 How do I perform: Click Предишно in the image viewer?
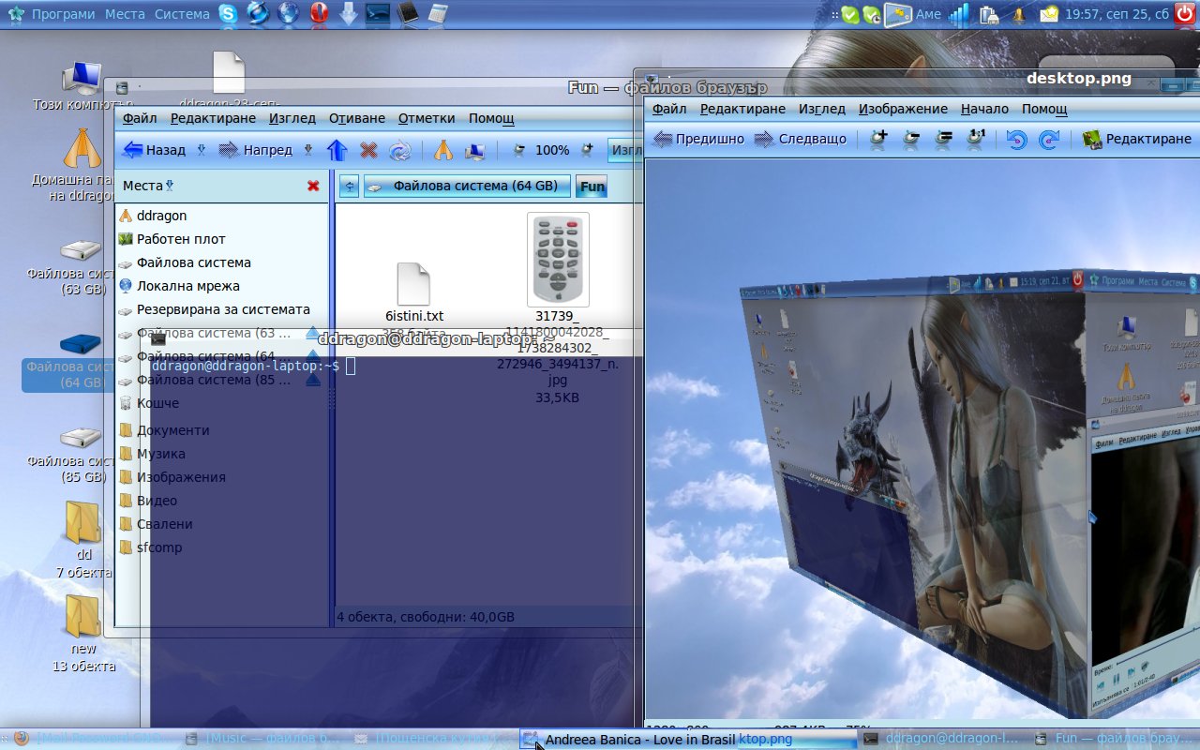coord(698,139)
